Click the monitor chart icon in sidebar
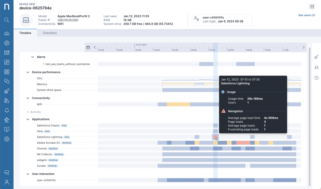321x189 pixels. point(7,52)
